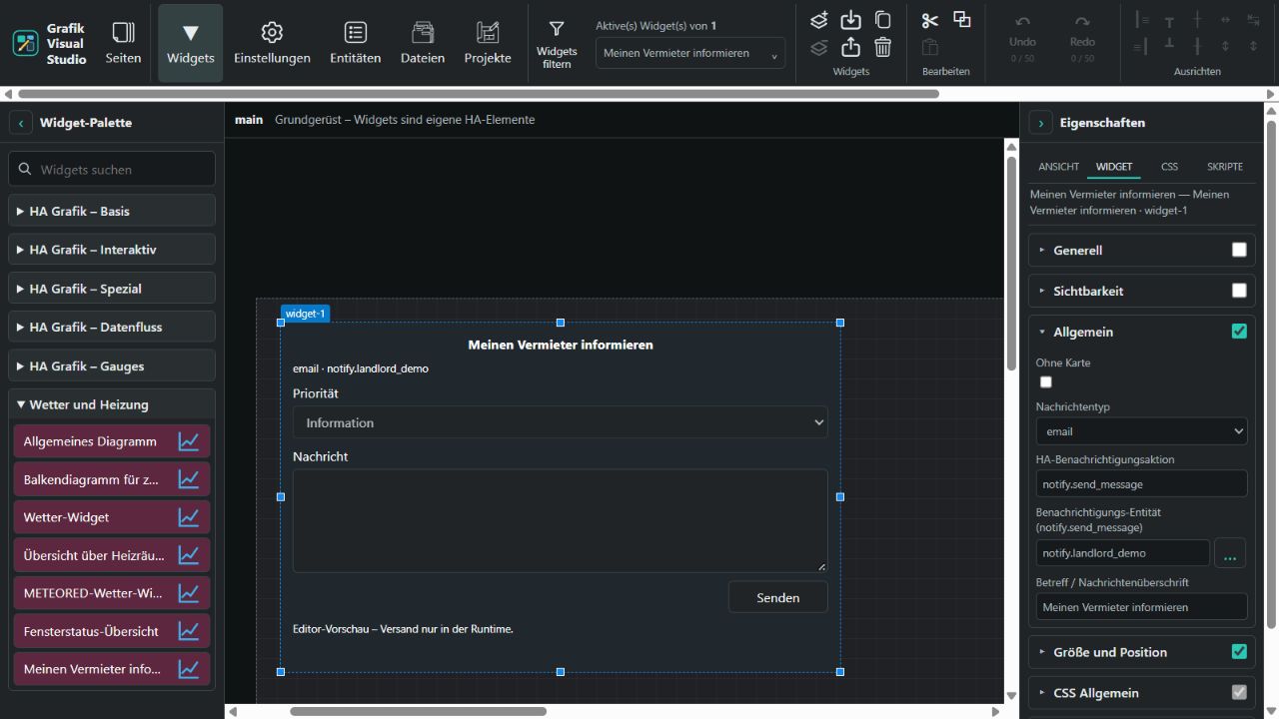Open the Einstellungen gear settings
The width and height of the screenshot is (1279, 719).
[272, 42]
